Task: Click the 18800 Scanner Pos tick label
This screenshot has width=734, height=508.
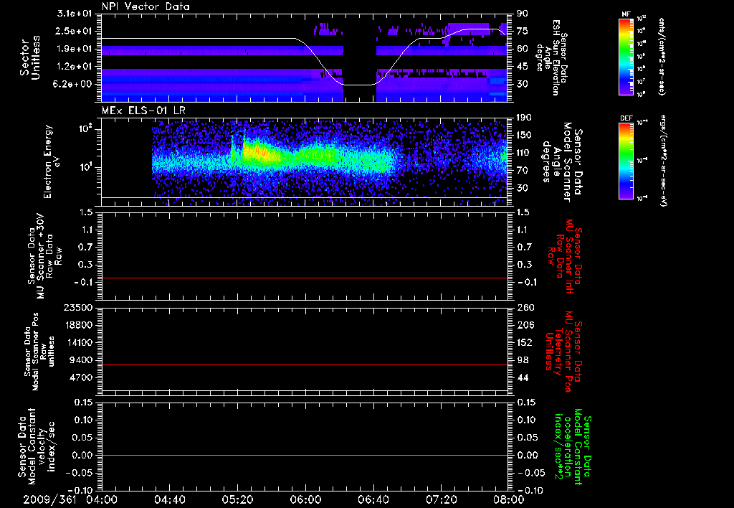Action: coord(79,325)
